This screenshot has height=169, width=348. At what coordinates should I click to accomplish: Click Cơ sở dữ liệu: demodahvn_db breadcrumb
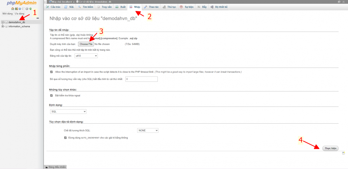coord(95,2)
